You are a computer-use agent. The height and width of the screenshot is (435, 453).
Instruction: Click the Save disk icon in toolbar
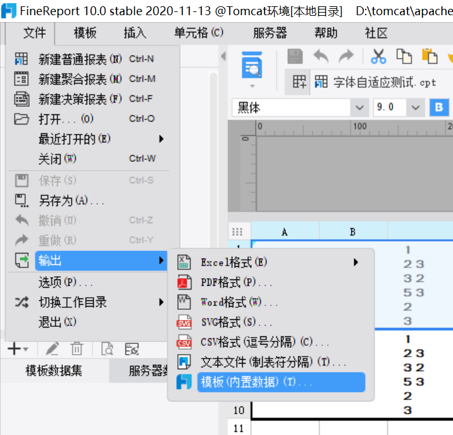(295, 56)
